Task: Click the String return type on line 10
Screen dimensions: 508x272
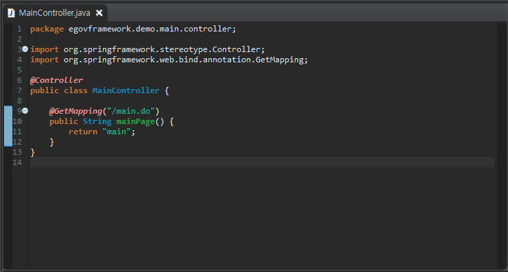Action: [97, 121]
